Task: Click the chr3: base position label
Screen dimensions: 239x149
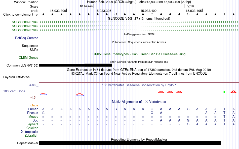Action: pyautogui.click(x=35, y=11)
